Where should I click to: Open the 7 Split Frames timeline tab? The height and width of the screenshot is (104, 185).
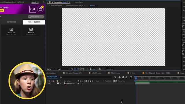(x=116, y=73)
